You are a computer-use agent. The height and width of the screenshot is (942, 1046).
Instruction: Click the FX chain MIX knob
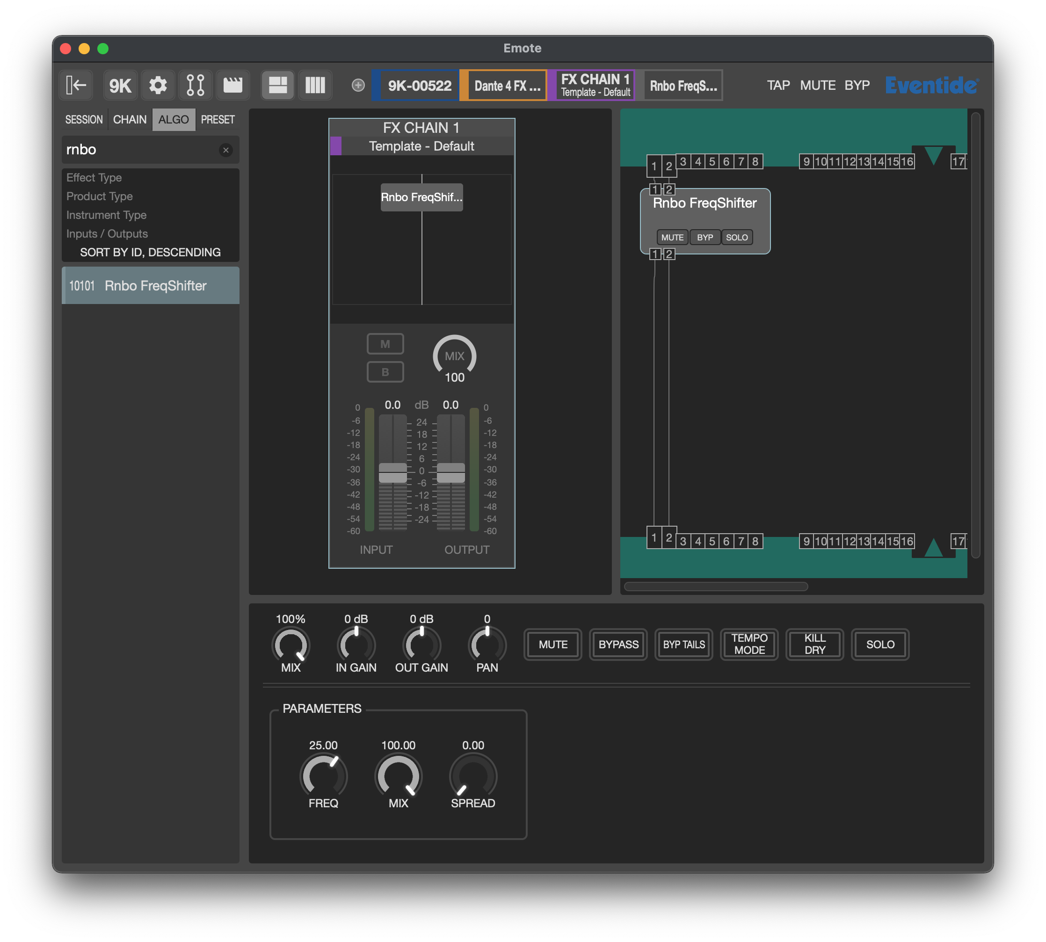point(454,355)
